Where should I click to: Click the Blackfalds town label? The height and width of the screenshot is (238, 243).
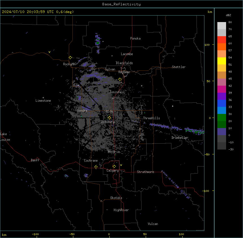point(124,63)
